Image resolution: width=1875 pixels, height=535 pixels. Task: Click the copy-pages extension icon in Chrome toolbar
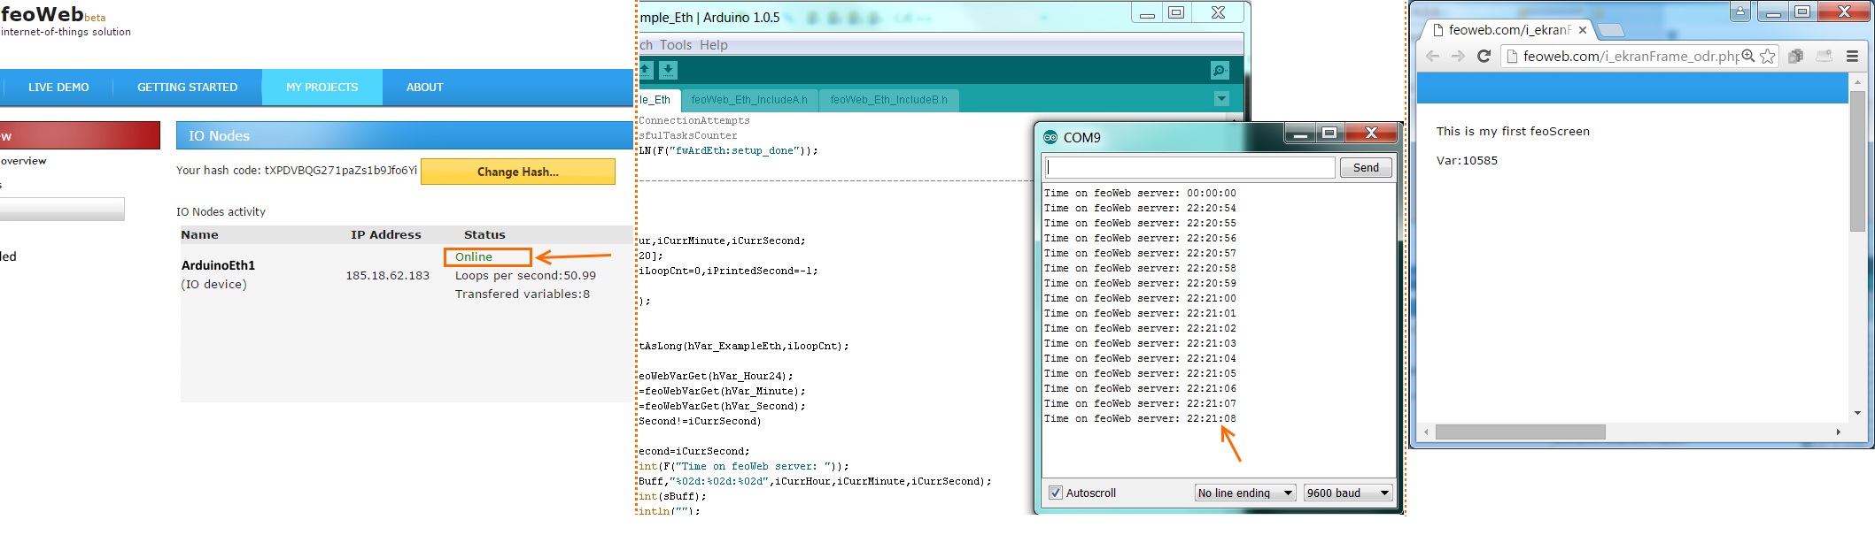[x=1795, y=56]
